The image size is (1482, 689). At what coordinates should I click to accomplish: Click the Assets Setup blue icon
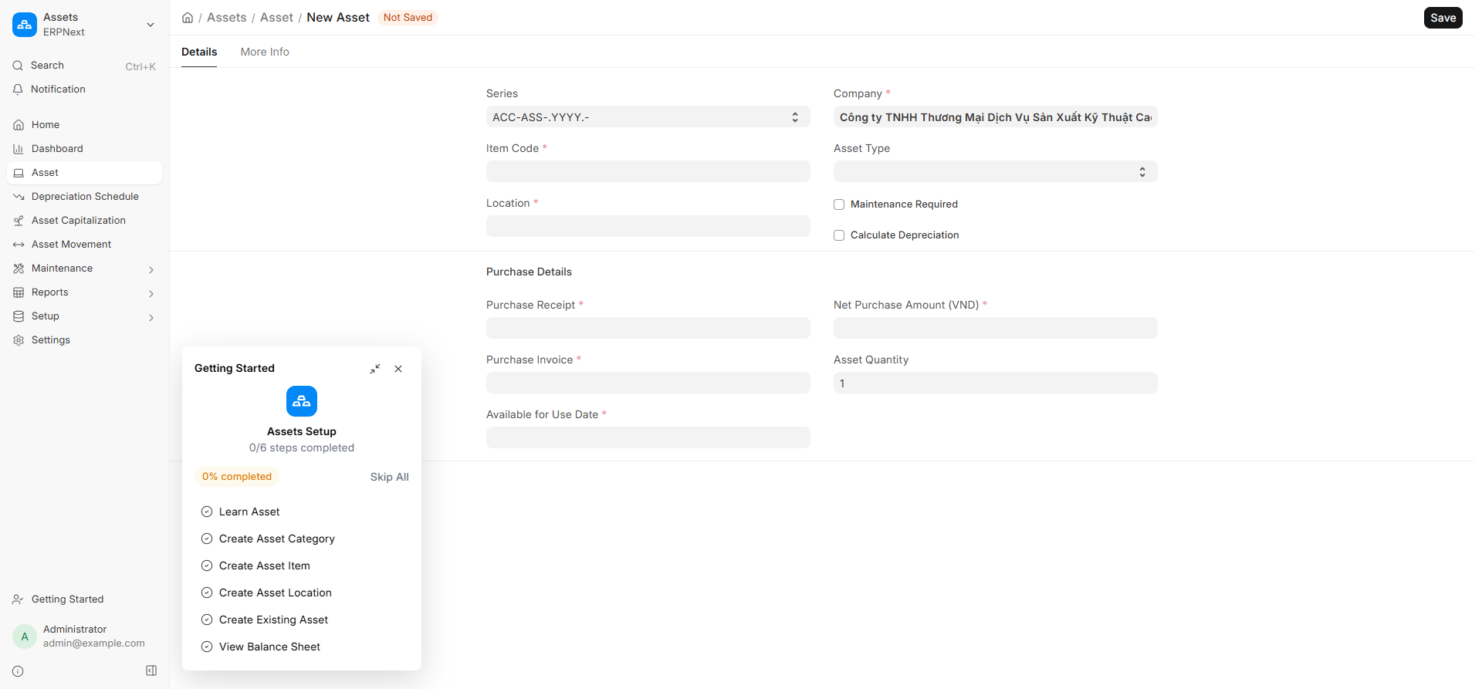pos(302,401)
